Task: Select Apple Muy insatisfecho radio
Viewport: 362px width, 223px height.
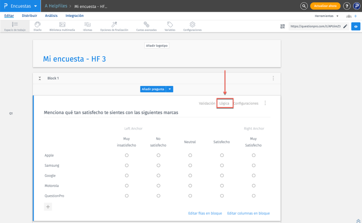Action: click(x=127, y=155)
